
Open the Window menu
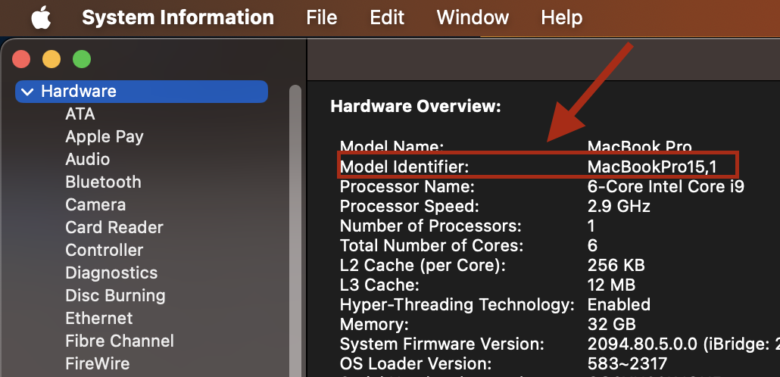click(473, 18)
